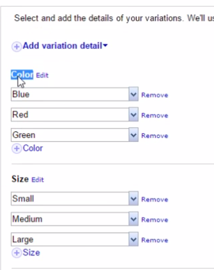Select the highlighted Color heading text
214x270 pixels.
click(22, 75)
